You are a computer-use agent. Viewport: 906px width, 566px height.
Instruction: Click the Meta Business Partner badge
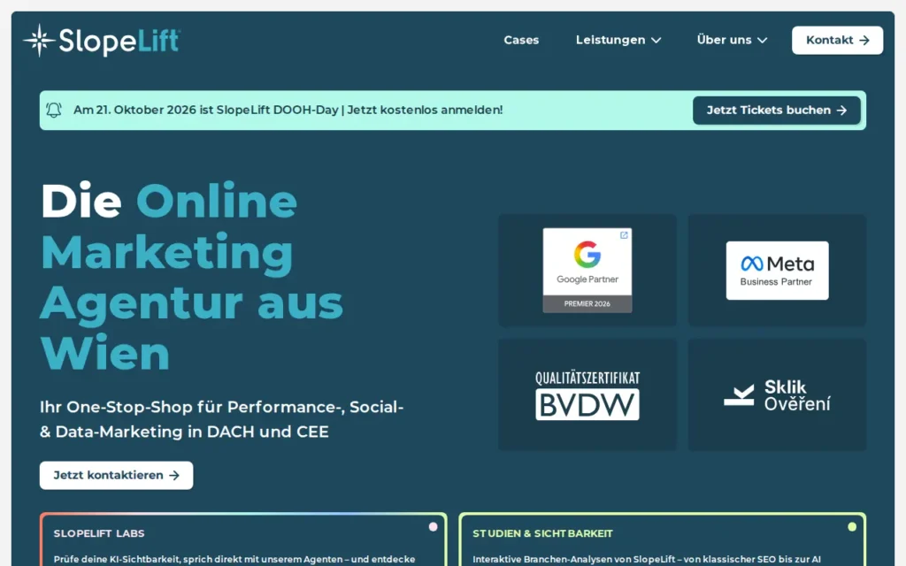[x=777, y=271]
